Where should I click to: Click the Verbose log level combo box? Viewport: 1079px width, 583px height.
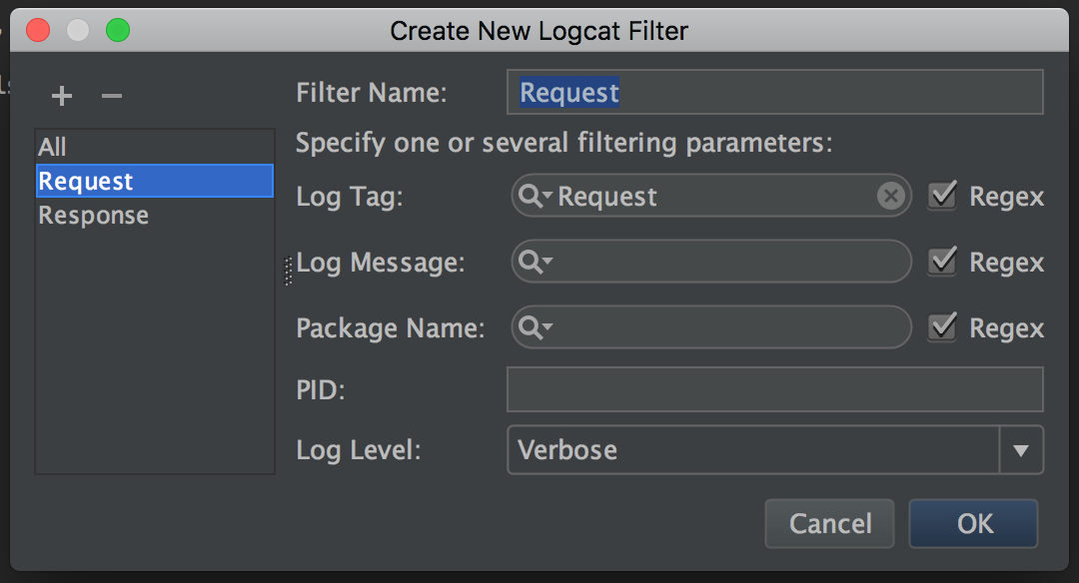tap(753, 450)
